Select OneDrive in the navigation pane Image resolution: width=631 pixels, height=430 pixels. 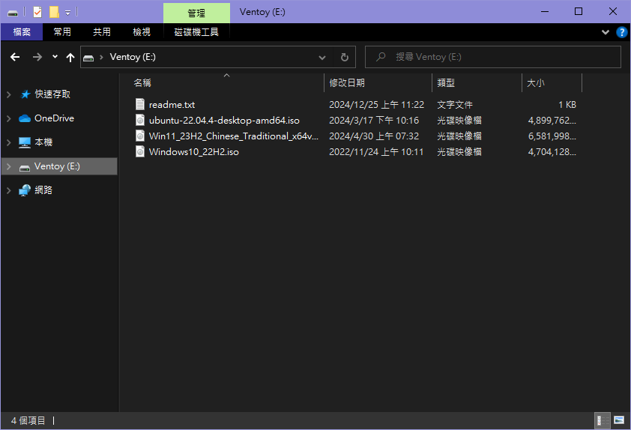click(x=54, y=118)
